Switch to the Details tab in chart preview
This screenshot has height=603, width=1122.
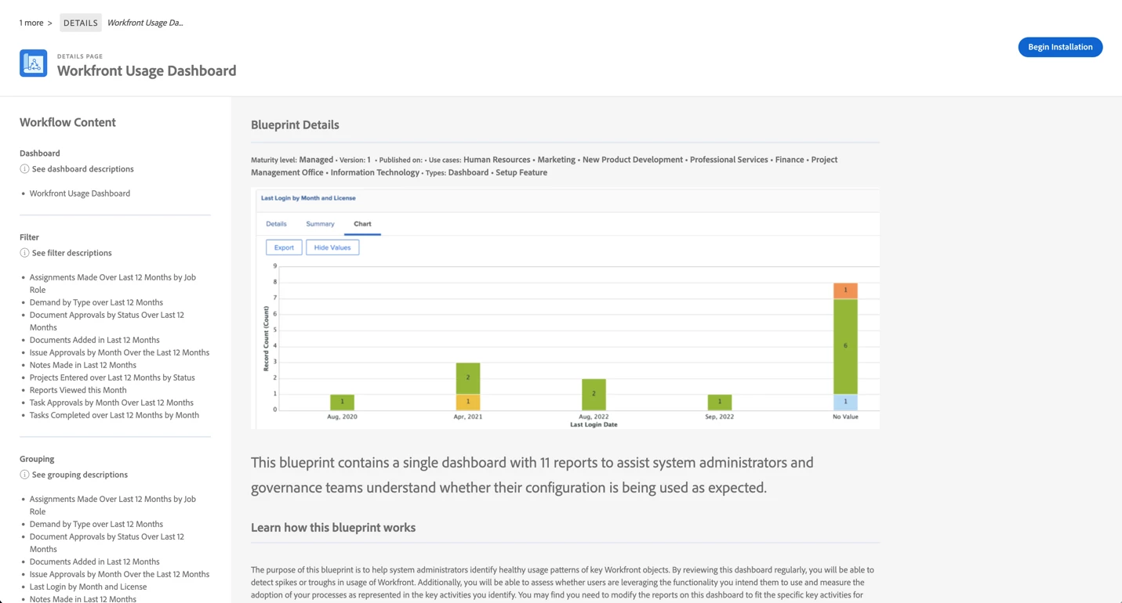tap(276, 224)
